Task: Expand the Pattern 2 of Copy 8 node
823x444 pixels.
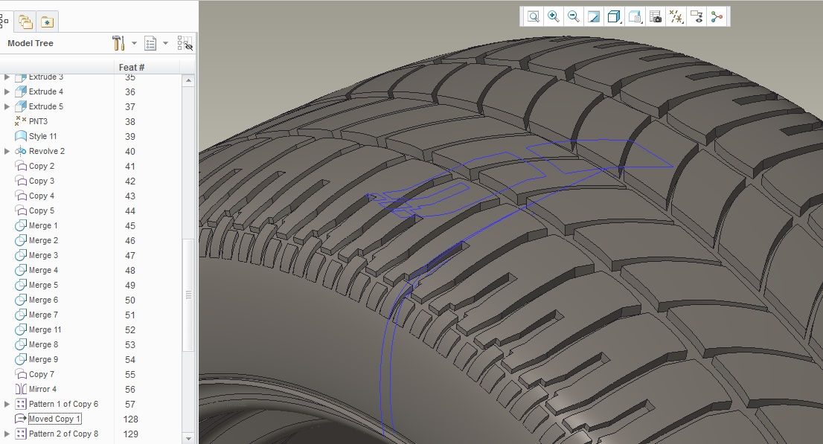Action: tap(7, 434)
